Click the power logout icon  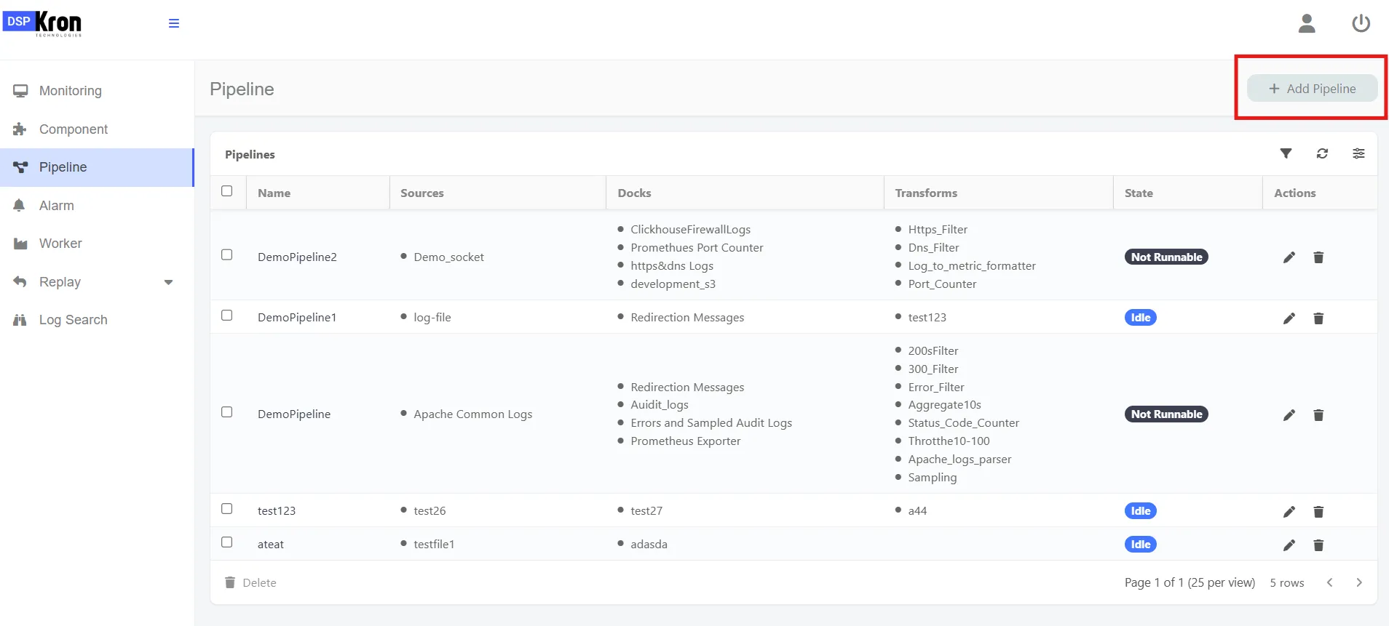[1361, 24]
